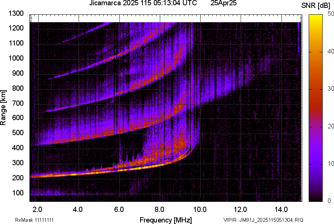This screenshot has height=224, width=334.
Task: Click the range tick label '300'
Action: point(18,163)
